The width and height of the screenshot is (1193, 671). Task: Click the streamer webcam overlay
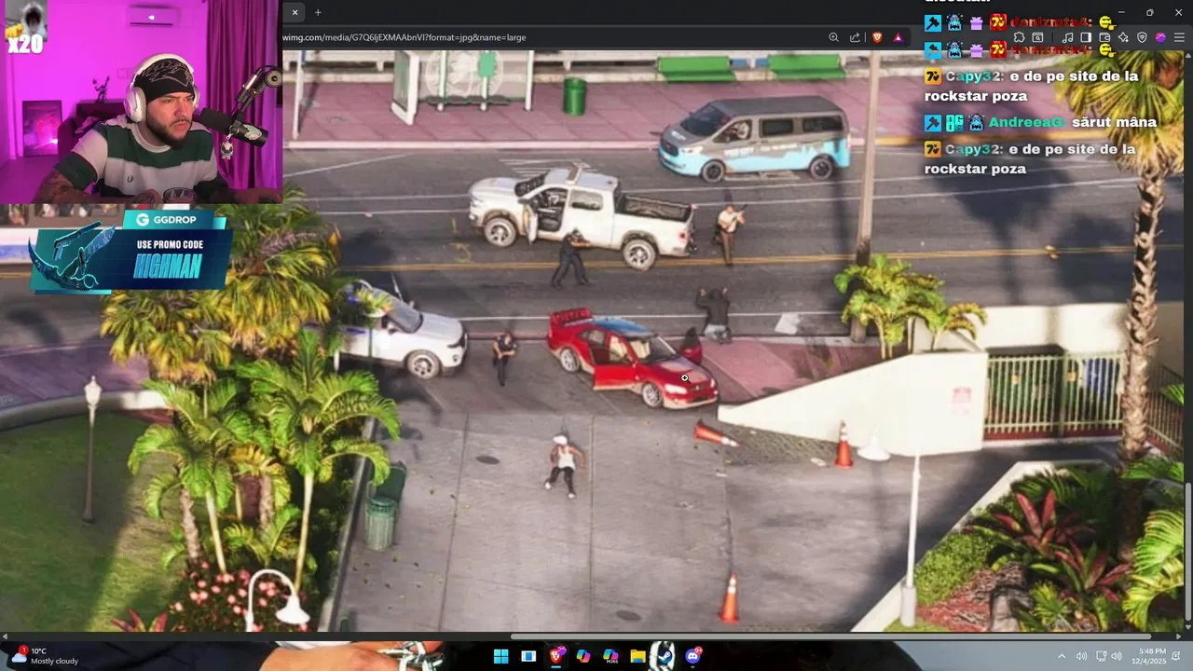click(141, 102)
